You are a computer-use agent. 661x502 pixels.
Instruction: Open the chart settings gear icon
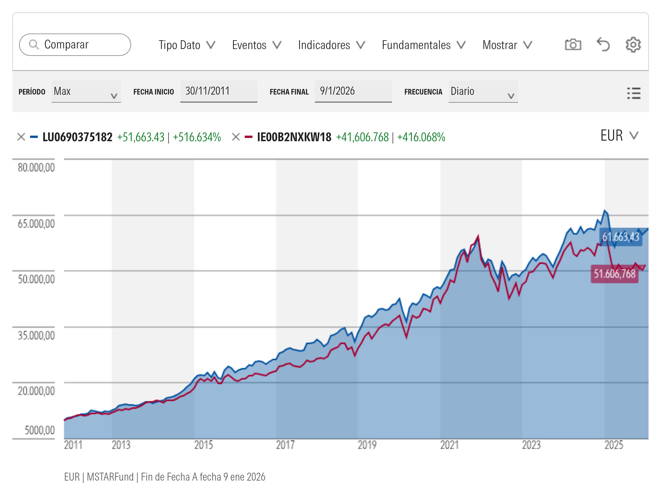tap(633, 45)
